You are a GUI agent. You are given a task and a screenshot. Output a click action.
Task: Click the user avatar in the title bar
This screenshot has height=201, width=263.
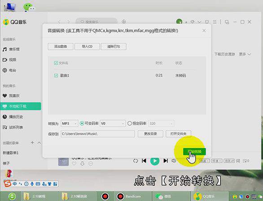tap(179, 21)
